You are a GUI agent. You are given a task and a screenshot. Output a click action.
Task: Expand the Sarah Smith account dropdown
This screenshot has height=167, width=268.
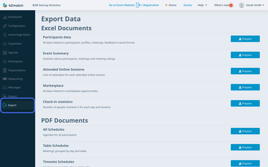(255, 5)
